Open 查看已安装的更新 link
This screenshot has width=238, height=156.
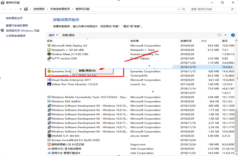tap(17, 26)
